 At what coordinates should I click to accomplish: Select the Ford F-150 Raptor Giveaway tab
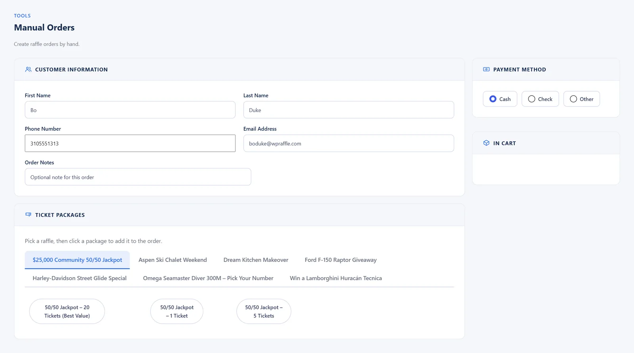pyautogui.click(x=341, y=260)
